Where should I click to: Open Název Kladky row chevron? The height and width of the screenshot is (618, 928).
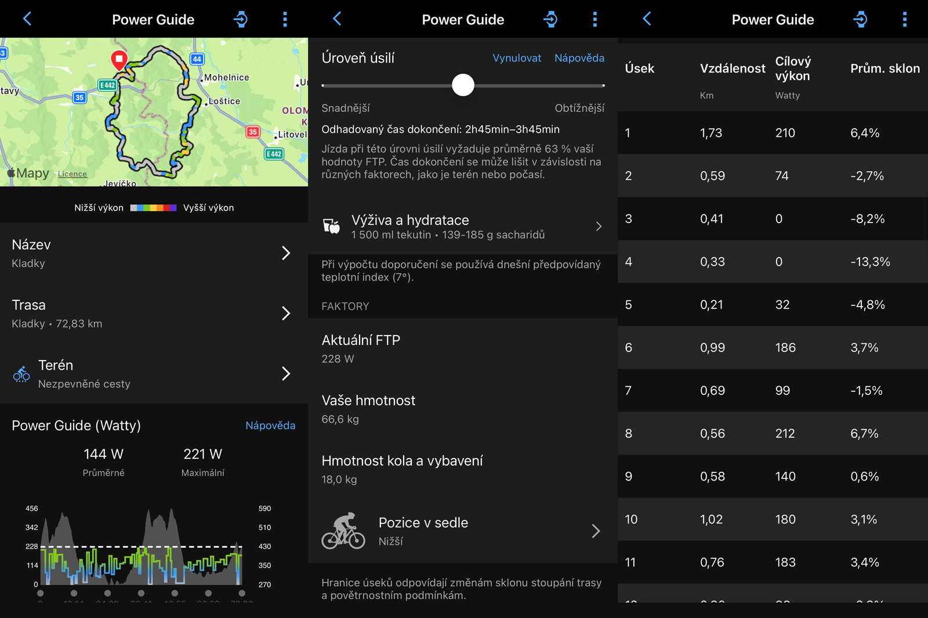pyautogui.click(x=285, y=253)
